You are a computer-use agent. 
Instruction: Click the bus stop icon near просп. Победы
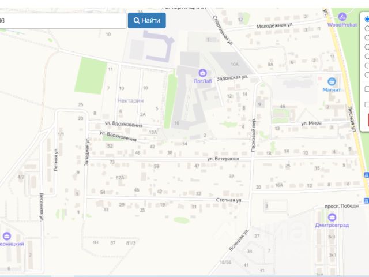click(366, 200)
